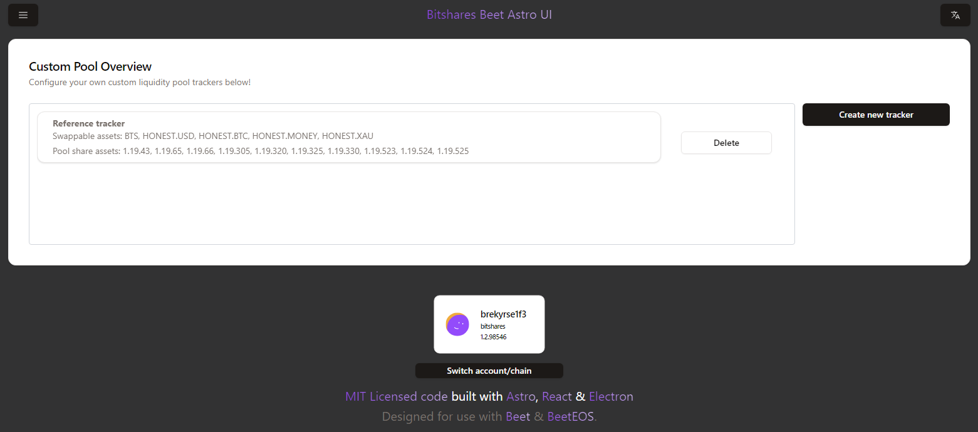Open the Reference tracker card
This screenshot has width=978, height=432.
tap(349, 137)
